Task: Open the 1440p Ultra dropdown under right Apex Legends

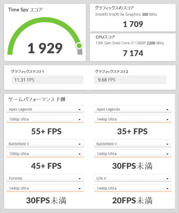Action: pos(133,119)
